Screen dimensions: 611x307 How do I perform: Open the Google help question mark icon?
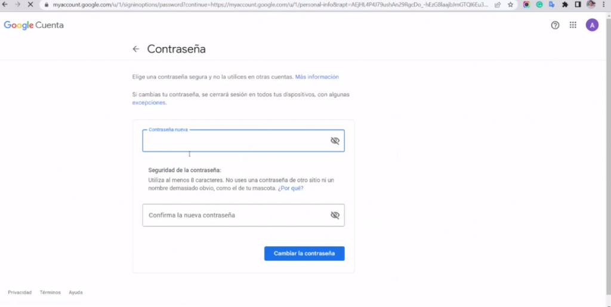click(x=555, y=25)
